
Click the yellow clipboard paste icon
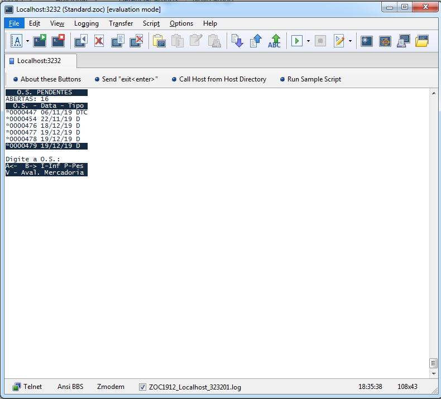click(x=159, y=41)
